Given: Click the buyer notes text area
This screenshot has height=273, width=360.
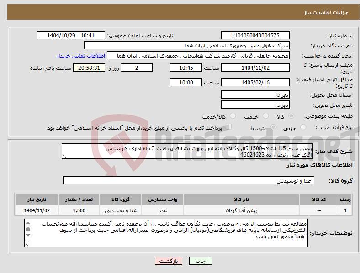Looking at the screenshot, I should [166, 233].
